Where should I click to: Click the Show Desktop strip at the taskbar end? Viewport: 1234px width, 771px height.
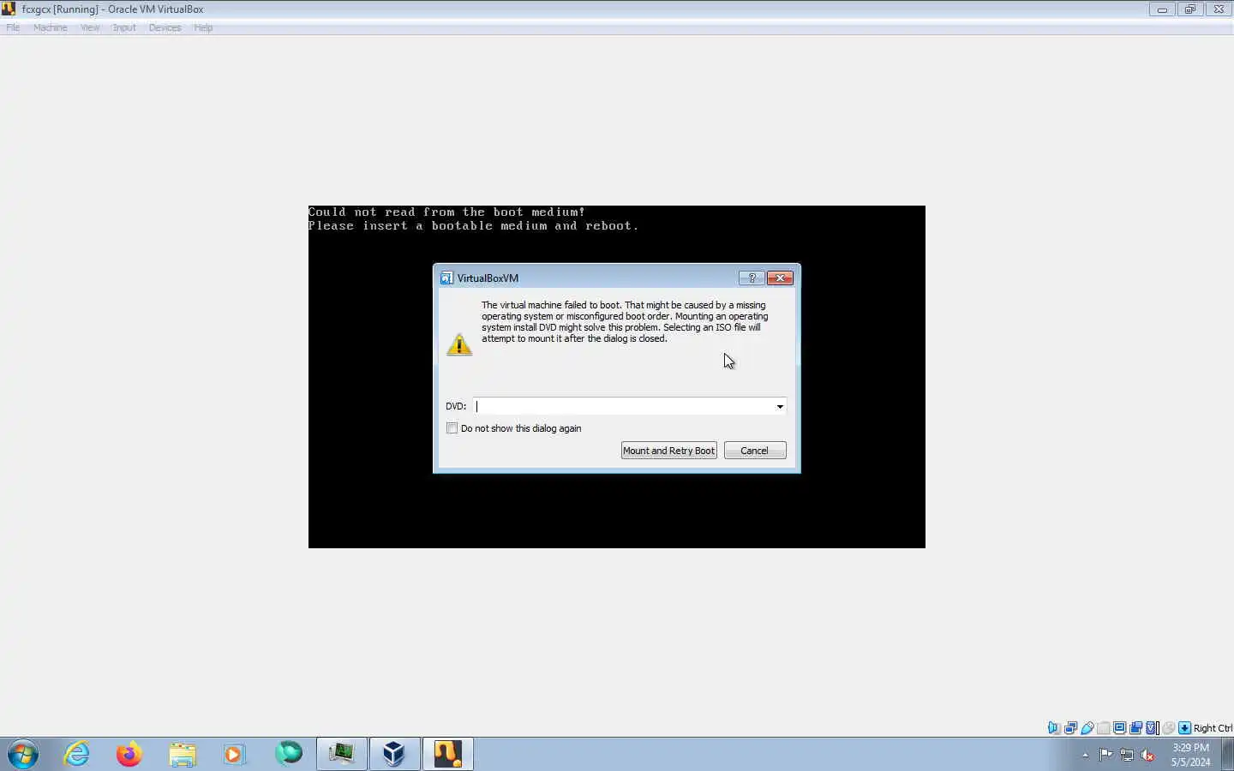click(x=1227, y=754)
